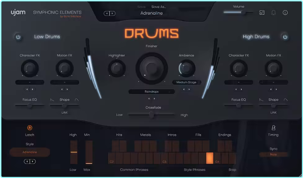
Task: Click next arrow under High Drums Character FX
Action: click(241, 89)
